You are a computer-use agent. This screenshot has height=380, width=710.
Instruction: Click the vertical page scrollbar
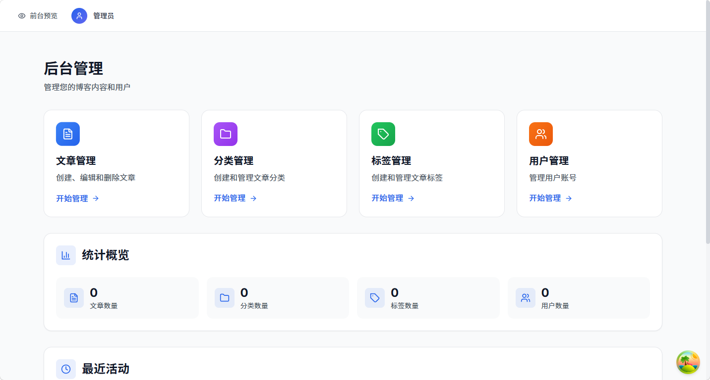708,124
